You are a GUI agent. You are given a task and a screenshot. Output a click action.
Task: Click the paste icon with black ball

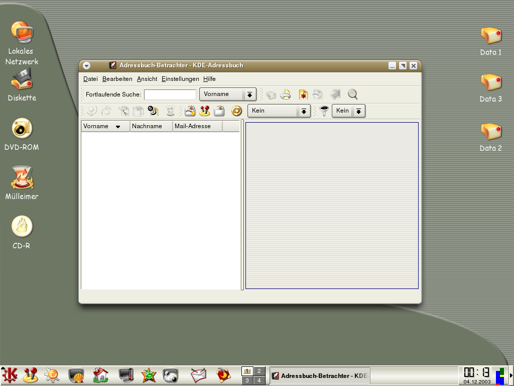[x=153, y=111]
